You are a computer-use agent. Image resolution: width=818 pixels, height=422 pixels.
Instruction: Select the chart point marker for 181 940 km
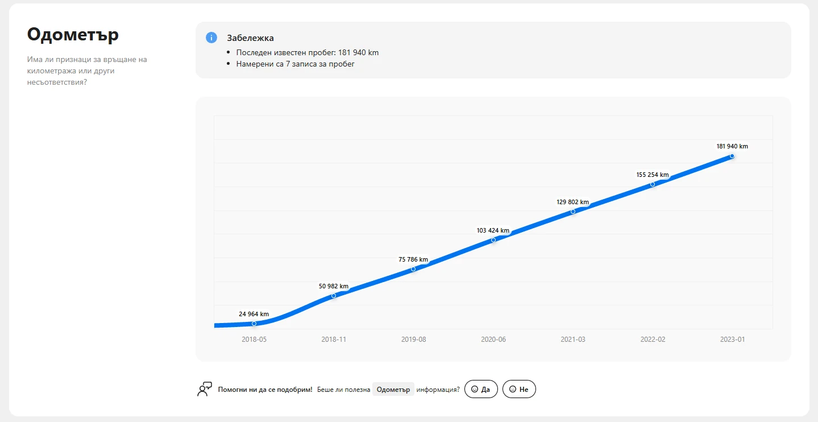pos(732,156)
